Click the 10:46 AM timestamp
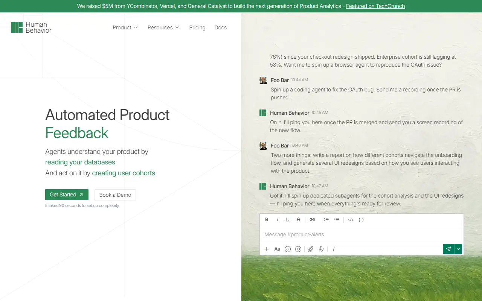Screen dimensions: 482x301 (x=299, y=145)
